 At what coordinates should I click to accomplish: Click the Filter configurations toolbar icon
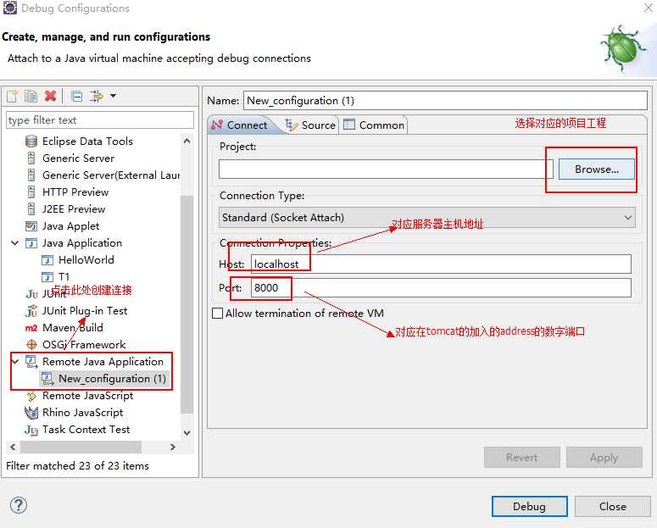click(96, 96)
